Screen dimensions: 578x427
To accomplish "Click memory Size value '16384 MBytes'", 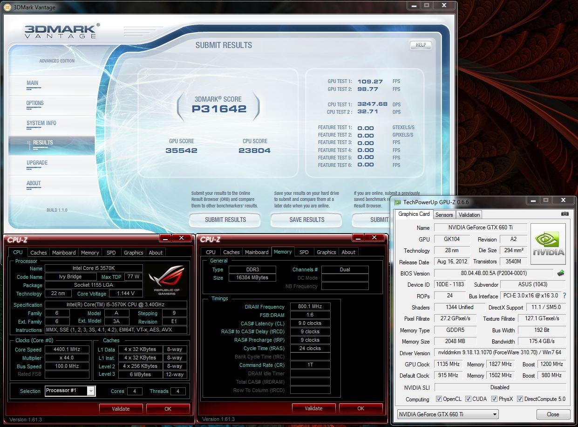I will [x=252, y=278].
